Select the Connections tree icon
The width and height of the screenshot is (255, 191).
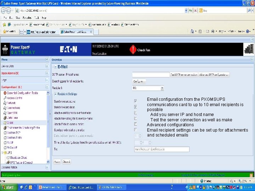(5, 108)
